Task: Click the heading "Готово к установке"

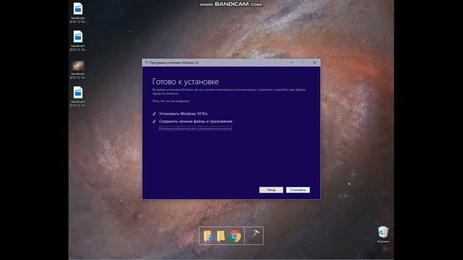Action: tap(185, 82)
